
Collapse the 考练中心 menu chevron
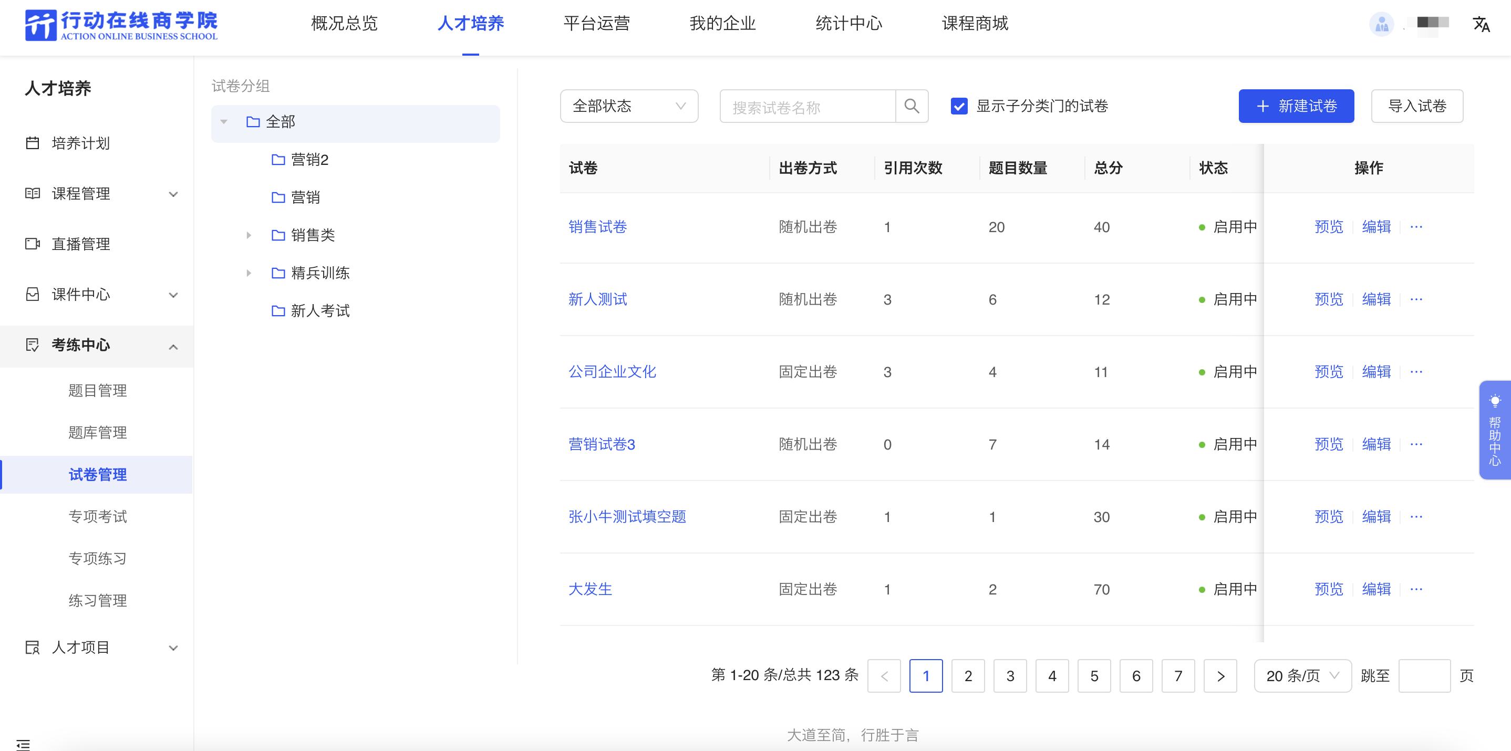(173, 347)
